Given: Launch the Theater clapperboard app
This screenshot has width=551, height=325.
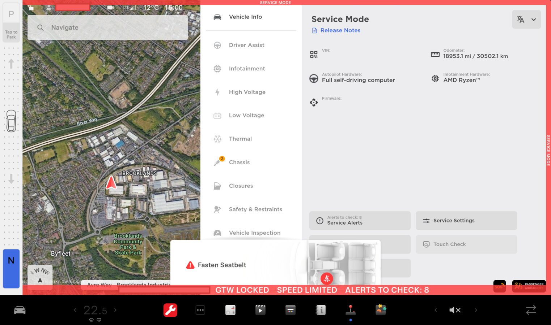Looking at the screenshot, I should 260,310.
